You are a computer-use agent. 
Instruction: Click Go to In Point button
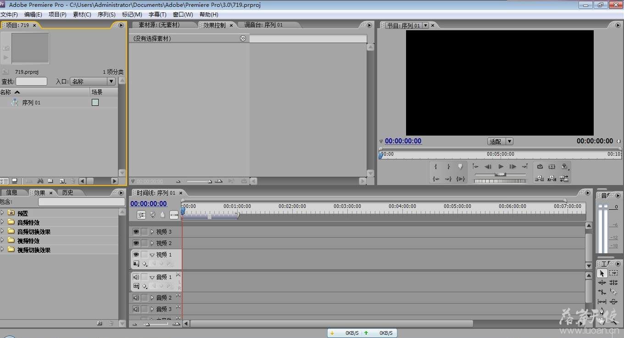pos(436,179)
